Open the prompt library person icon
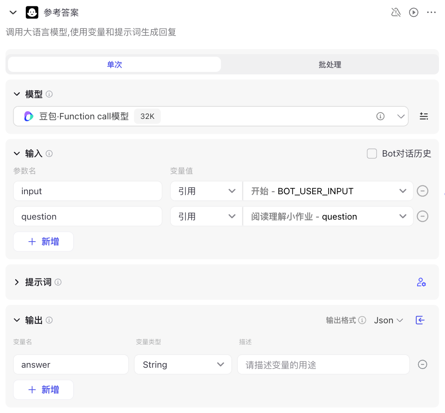Viewport: 445px width, 413px height. (x=421, y=282)
